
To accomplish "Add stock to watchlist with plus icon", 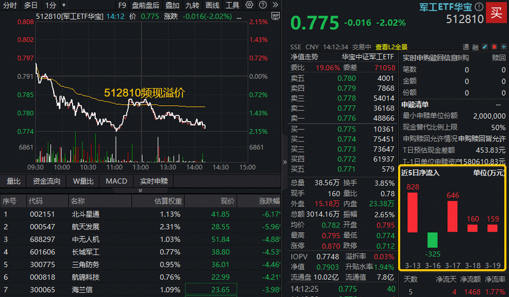I will [x=504, y=47].
